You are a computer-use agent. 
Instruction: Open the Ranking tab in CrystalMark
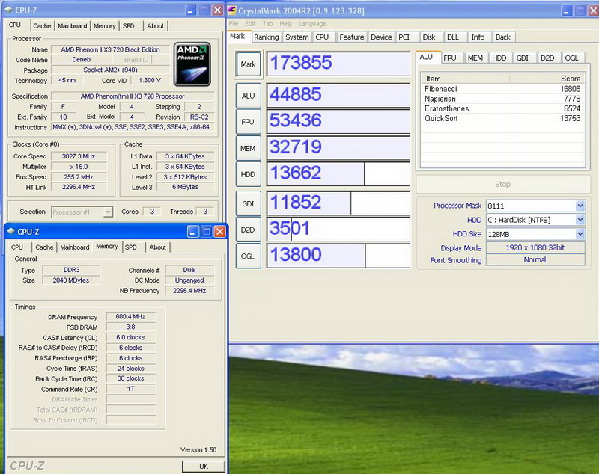(x=266, y=37)
